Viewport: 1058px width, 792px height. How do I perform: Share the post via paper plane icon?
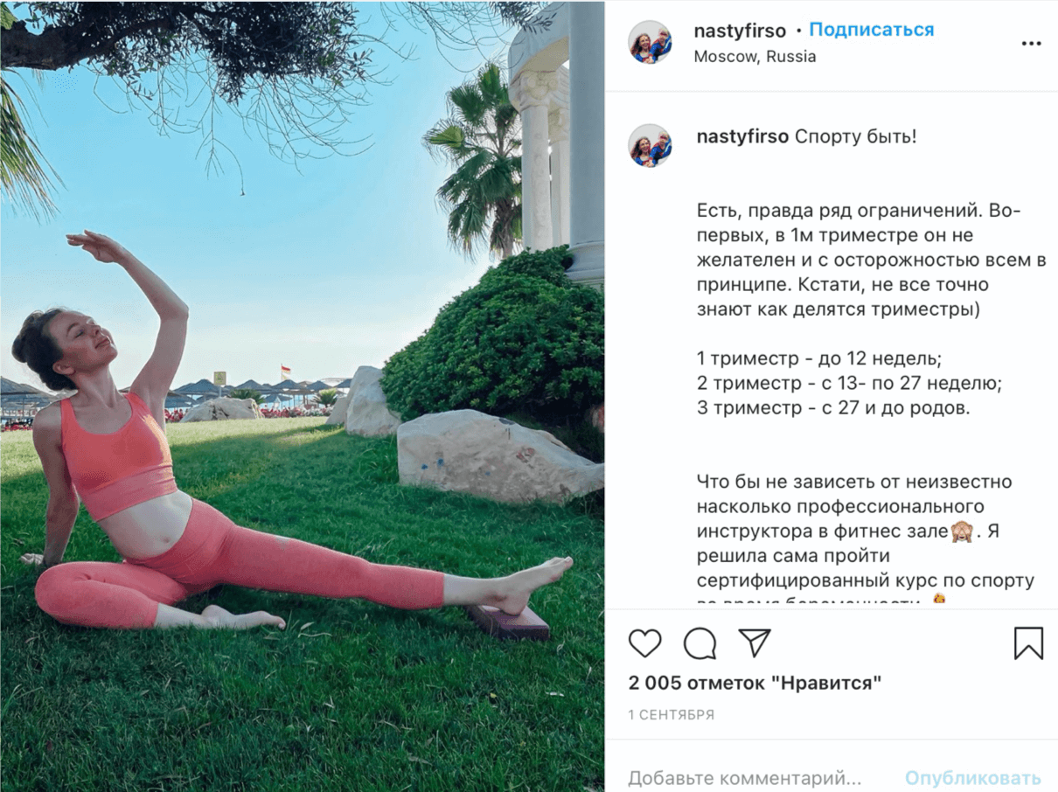pyautogui.click(x=754, y=643)
